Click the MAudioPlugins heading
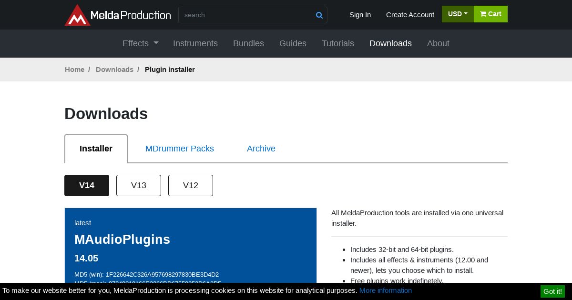Screen dimensions: 572x300 122,240
